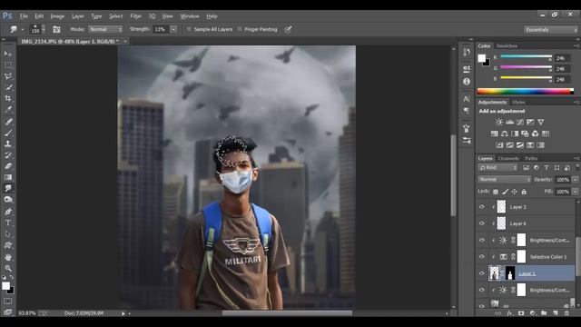The height and width of the screenshot is (327, 581).
Task: Select the Clone Stamp tool
Action: click(x=8, y=144)
